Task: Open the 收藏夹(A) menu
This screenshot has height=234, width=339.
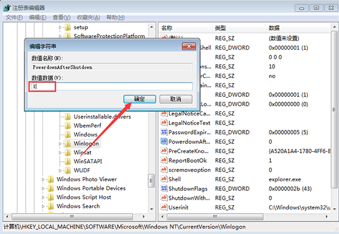Action: tap(88, 17)
